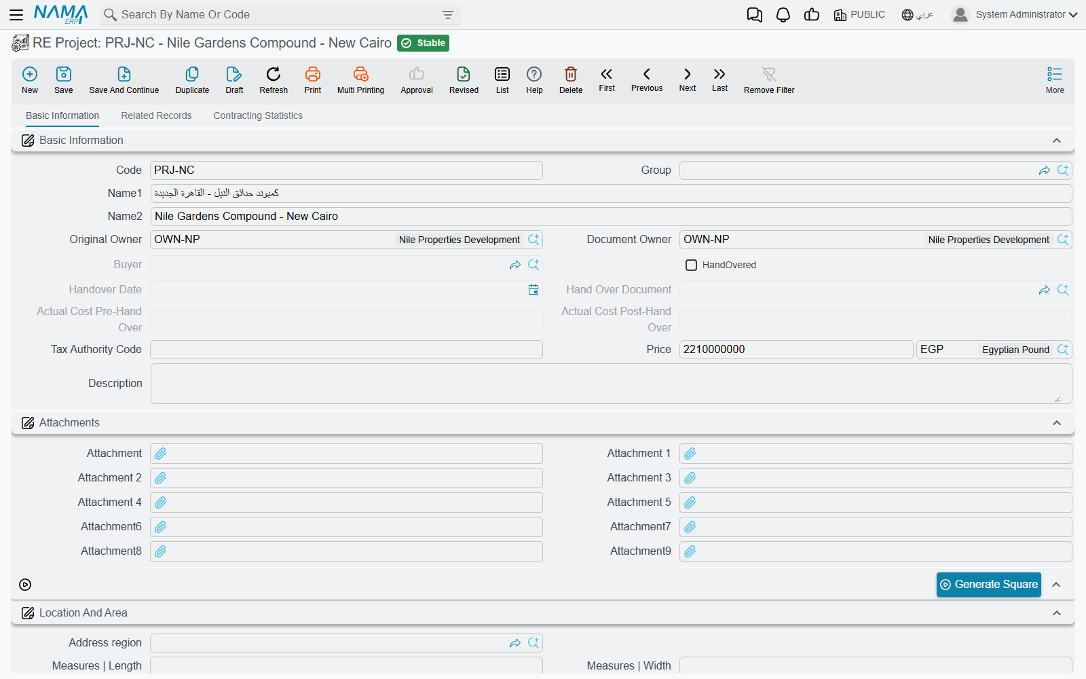Go to the First record
Image resolution: width=1086 pixels, height=679 pixels.
(x=607, y=79)
